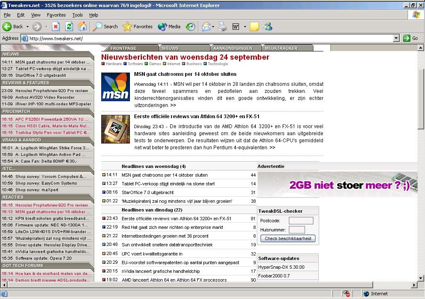Switch to the MEUKTRACKER tab

287,48
